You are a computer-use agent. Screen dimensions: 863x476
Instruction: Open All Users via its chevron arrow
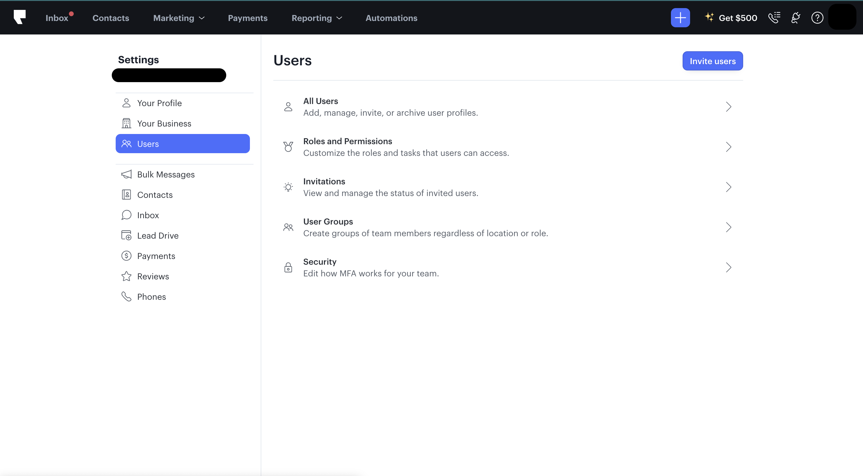pyautogui.click(x=728, y=107)
